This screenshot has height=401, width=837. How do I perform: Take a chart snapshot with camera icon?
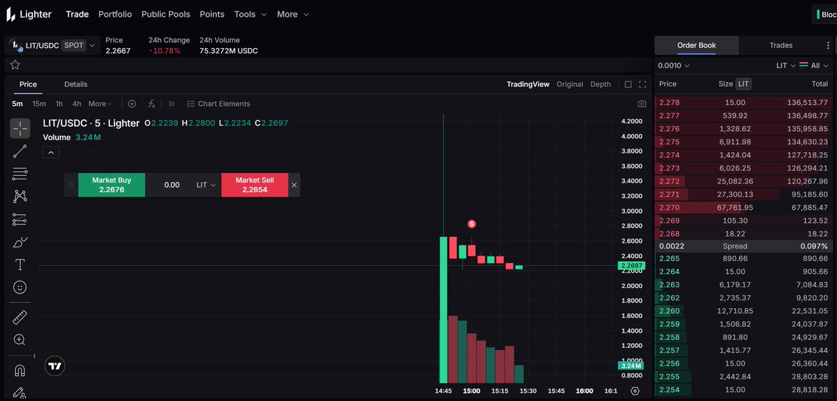pos(642,104)
